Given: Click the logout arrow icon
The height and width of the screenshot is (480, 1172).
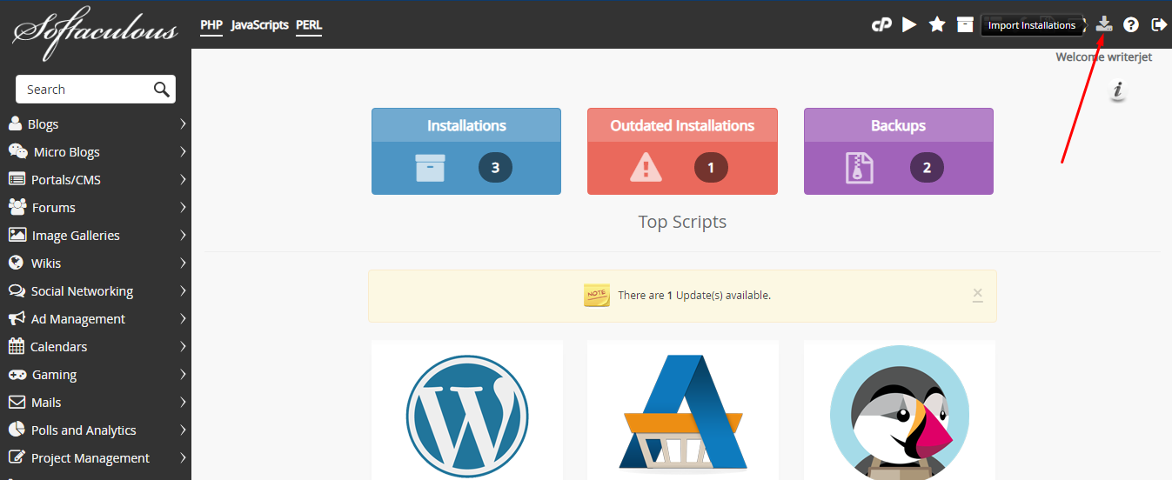Looking at the screenshot, I should [1159, 24].
